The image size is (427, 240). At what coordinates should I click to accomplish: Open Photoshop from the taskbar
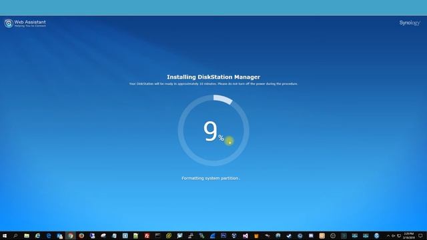224,235
